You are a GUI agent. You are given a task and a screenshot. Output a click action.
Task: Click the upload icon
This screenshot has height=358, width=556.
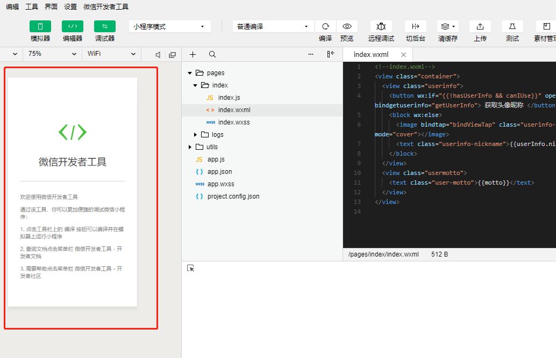point(480,26)
